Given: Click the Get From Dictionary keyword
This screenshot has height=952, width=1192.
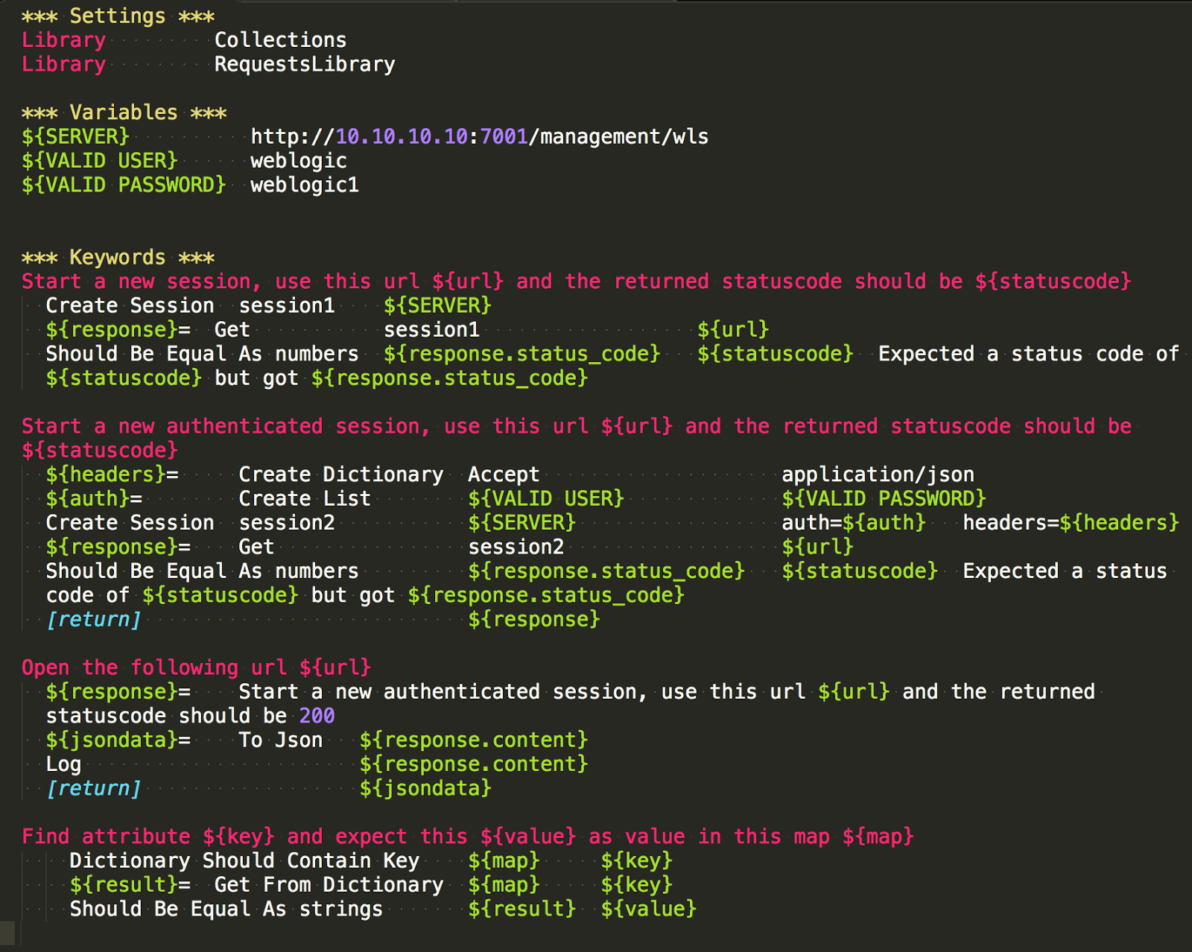Looking at the screenshot, I should tap(329, 885).
